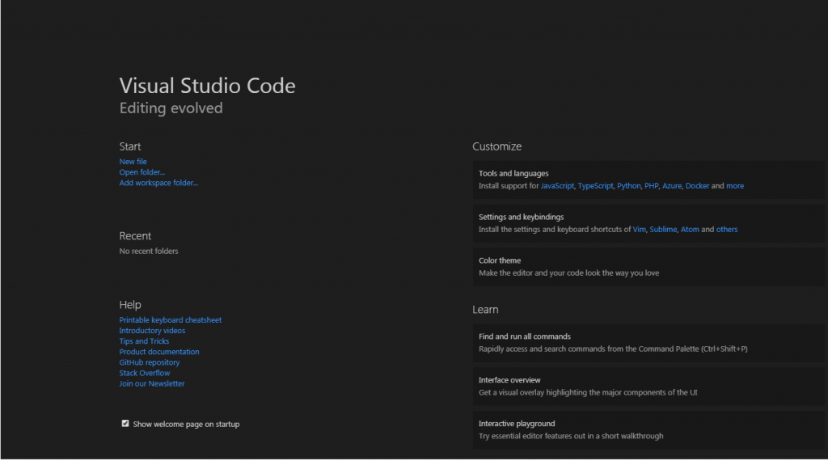This screenshot has width=828, height=461.
Task: Open the Stack Overflow help link
Action: click(x=145, y=373)
